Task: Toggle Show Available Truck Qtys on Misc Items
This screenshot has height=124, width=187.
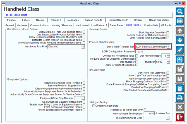Action: [x=84, y=32]
